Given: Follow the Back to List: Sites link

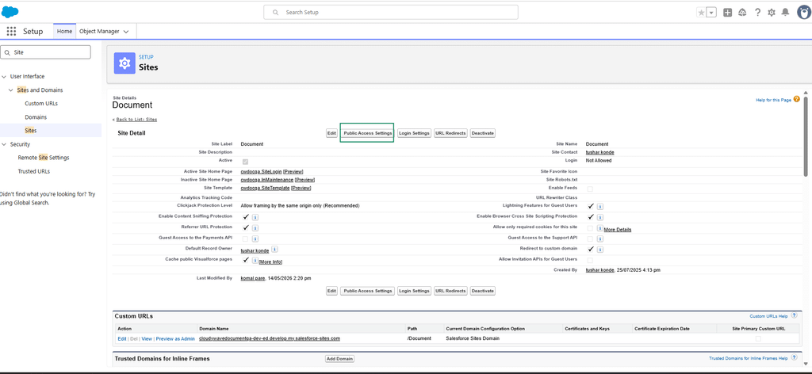Looking at the screenshot, I should point(136,120).
